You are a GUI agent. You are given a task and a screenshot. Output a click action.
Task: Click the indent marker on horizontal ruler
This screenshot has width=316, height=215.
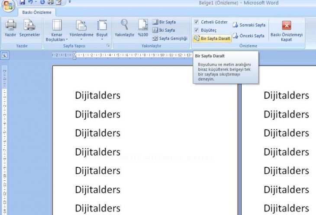point(74,55)
